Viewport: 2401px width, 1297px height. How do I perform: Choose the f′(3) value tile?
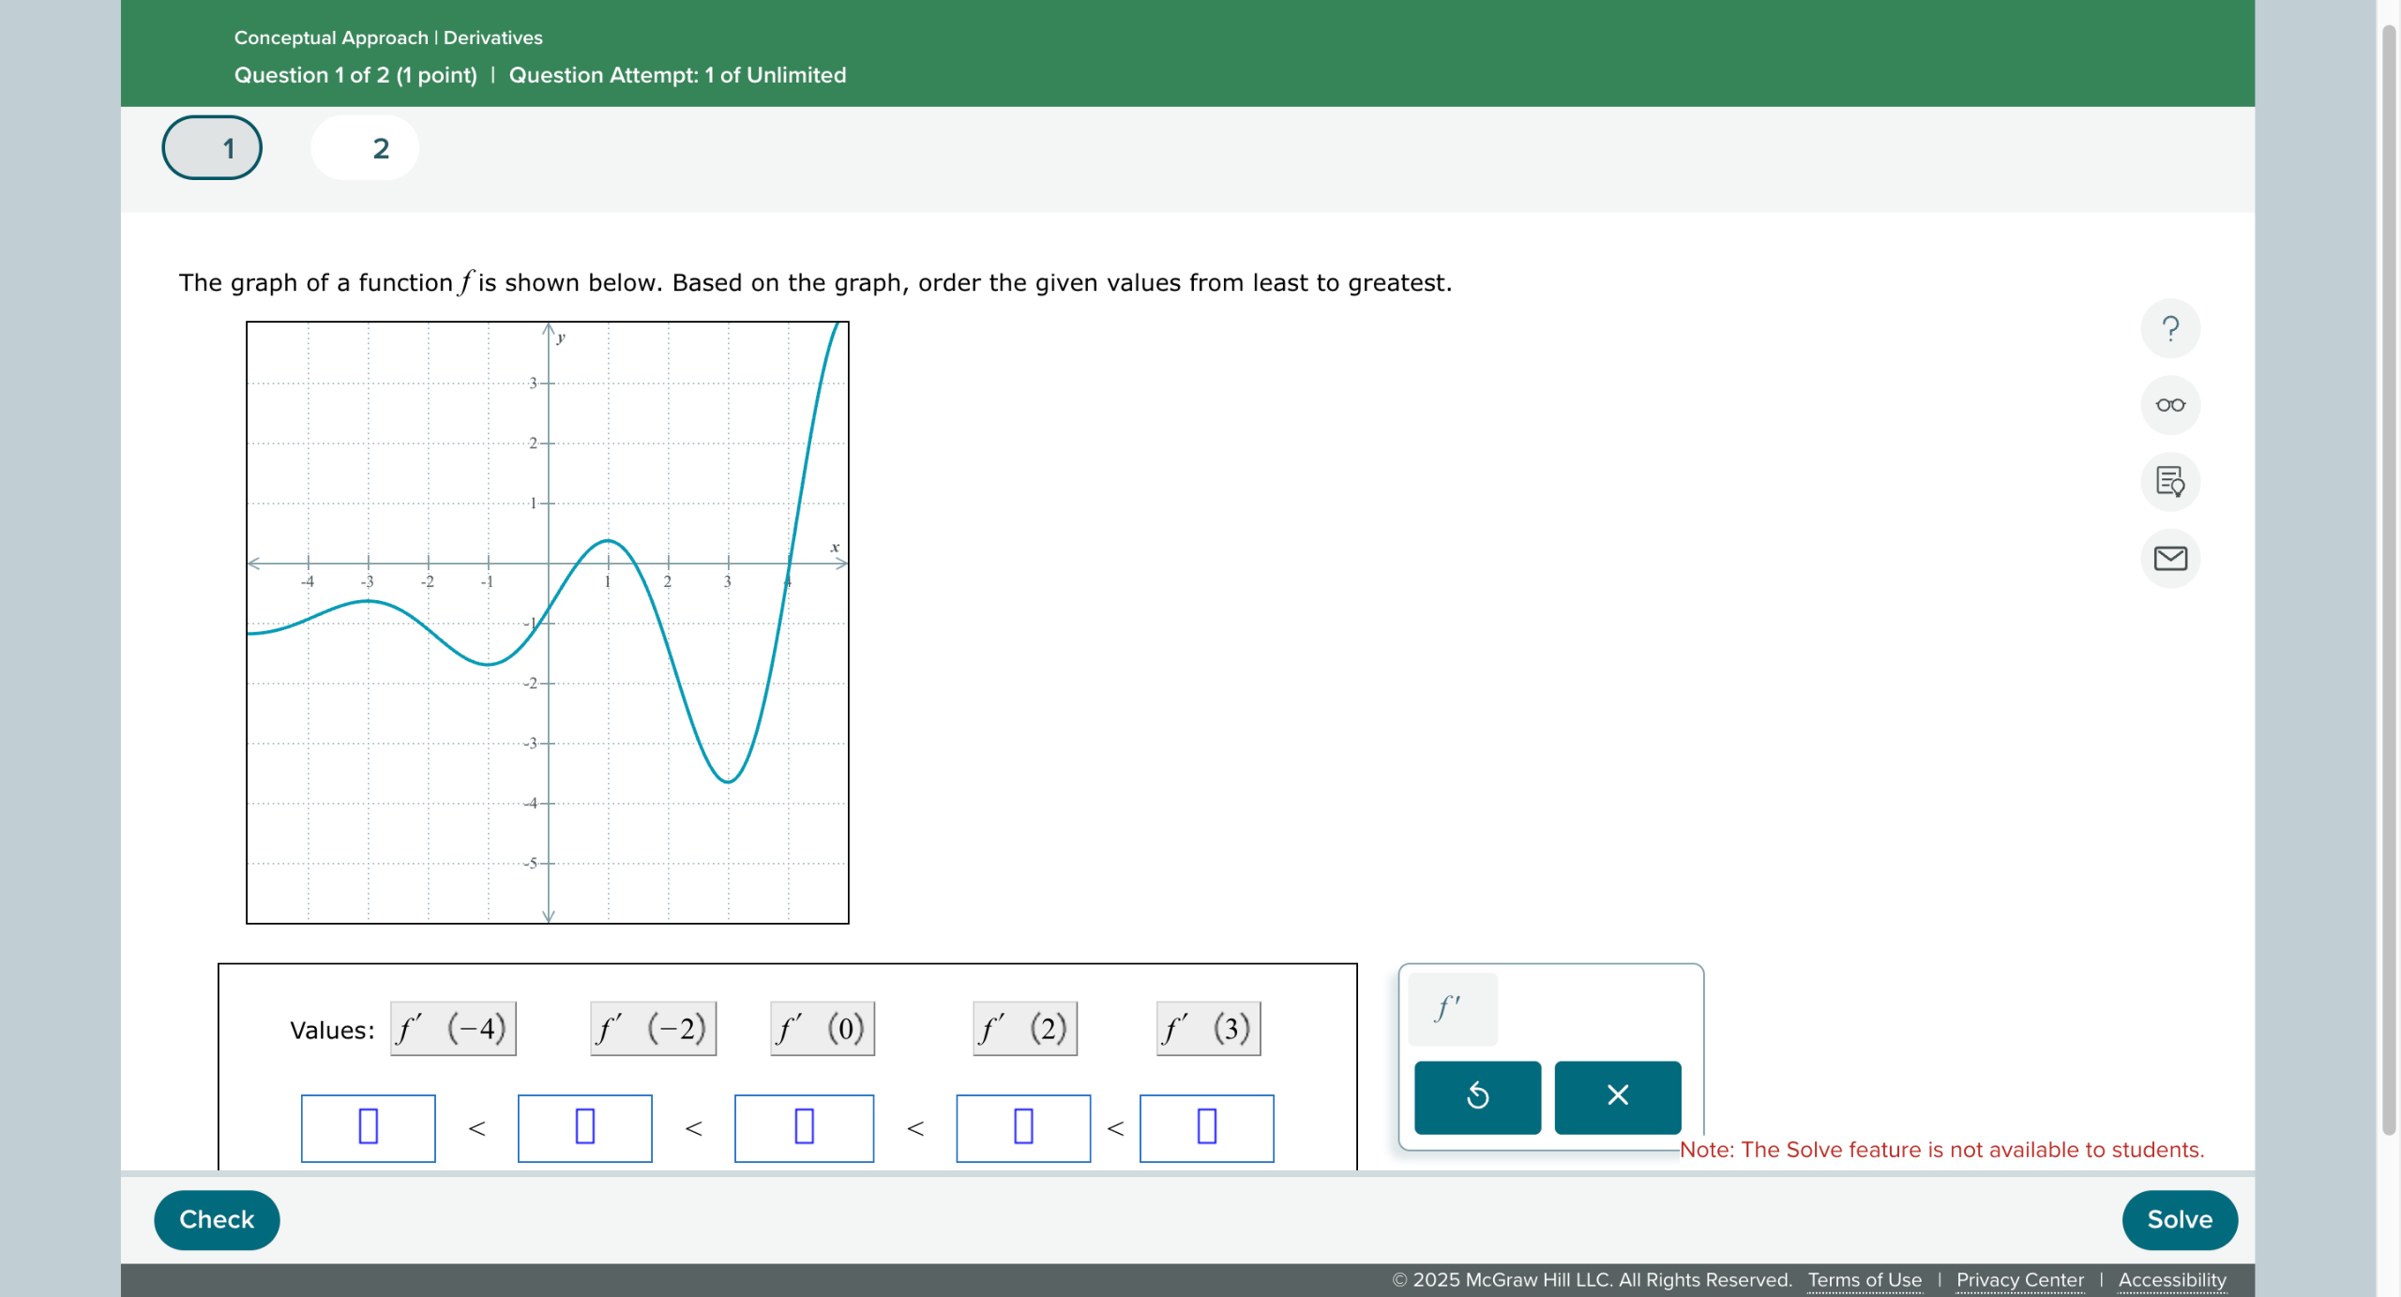[1208, 1029]
